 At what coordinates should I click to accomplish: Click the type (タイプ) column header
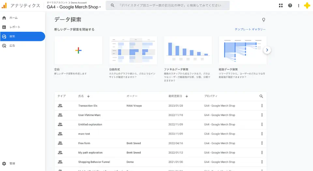[62, 96]
